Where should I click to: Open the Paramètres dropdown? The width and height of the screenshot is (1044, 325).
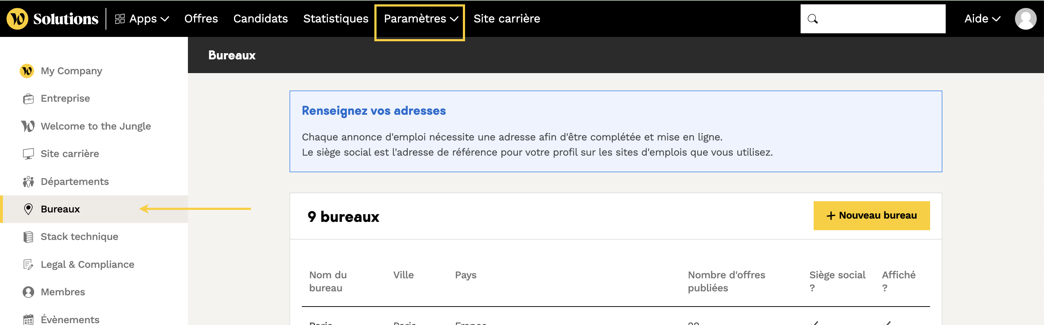click(420, 18)
